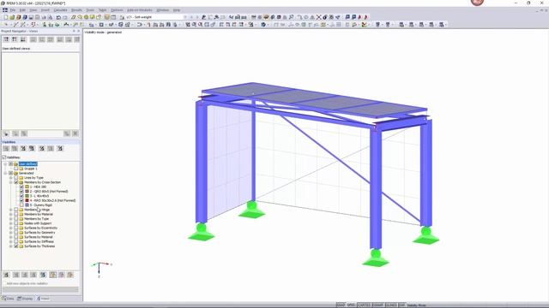The width and height of the screenshot is (549, 308).
Task: Open the Calculate menu
Action: click(60, 10)
